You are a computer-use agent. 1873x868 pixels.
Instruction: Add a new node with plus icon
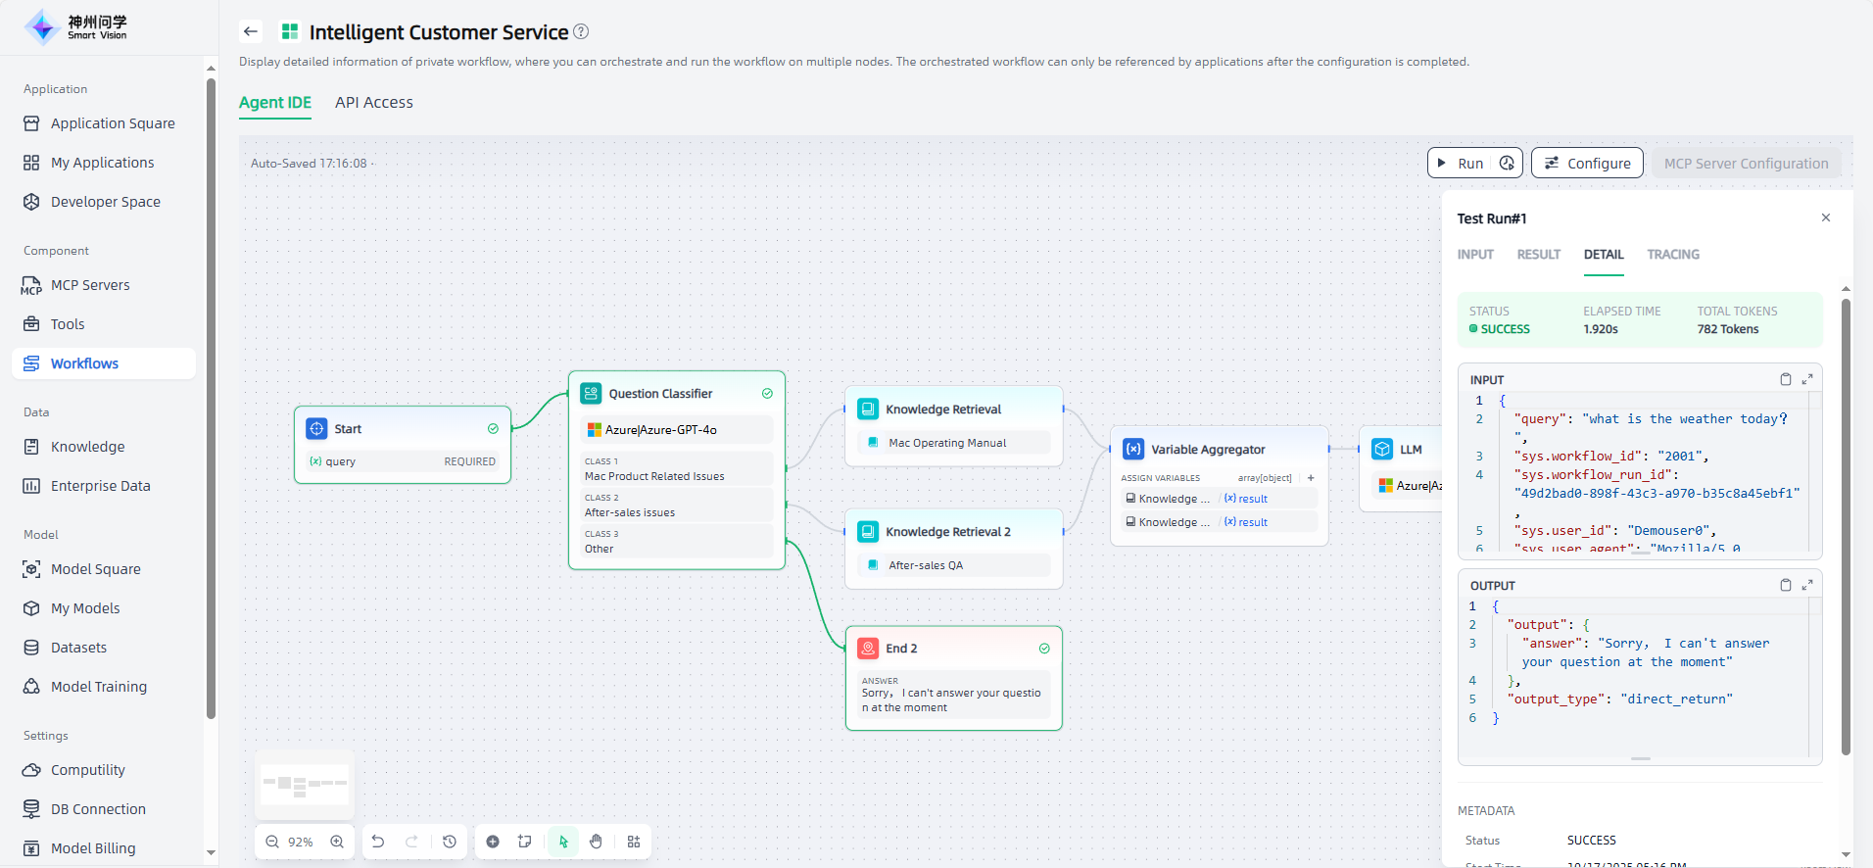493,842
